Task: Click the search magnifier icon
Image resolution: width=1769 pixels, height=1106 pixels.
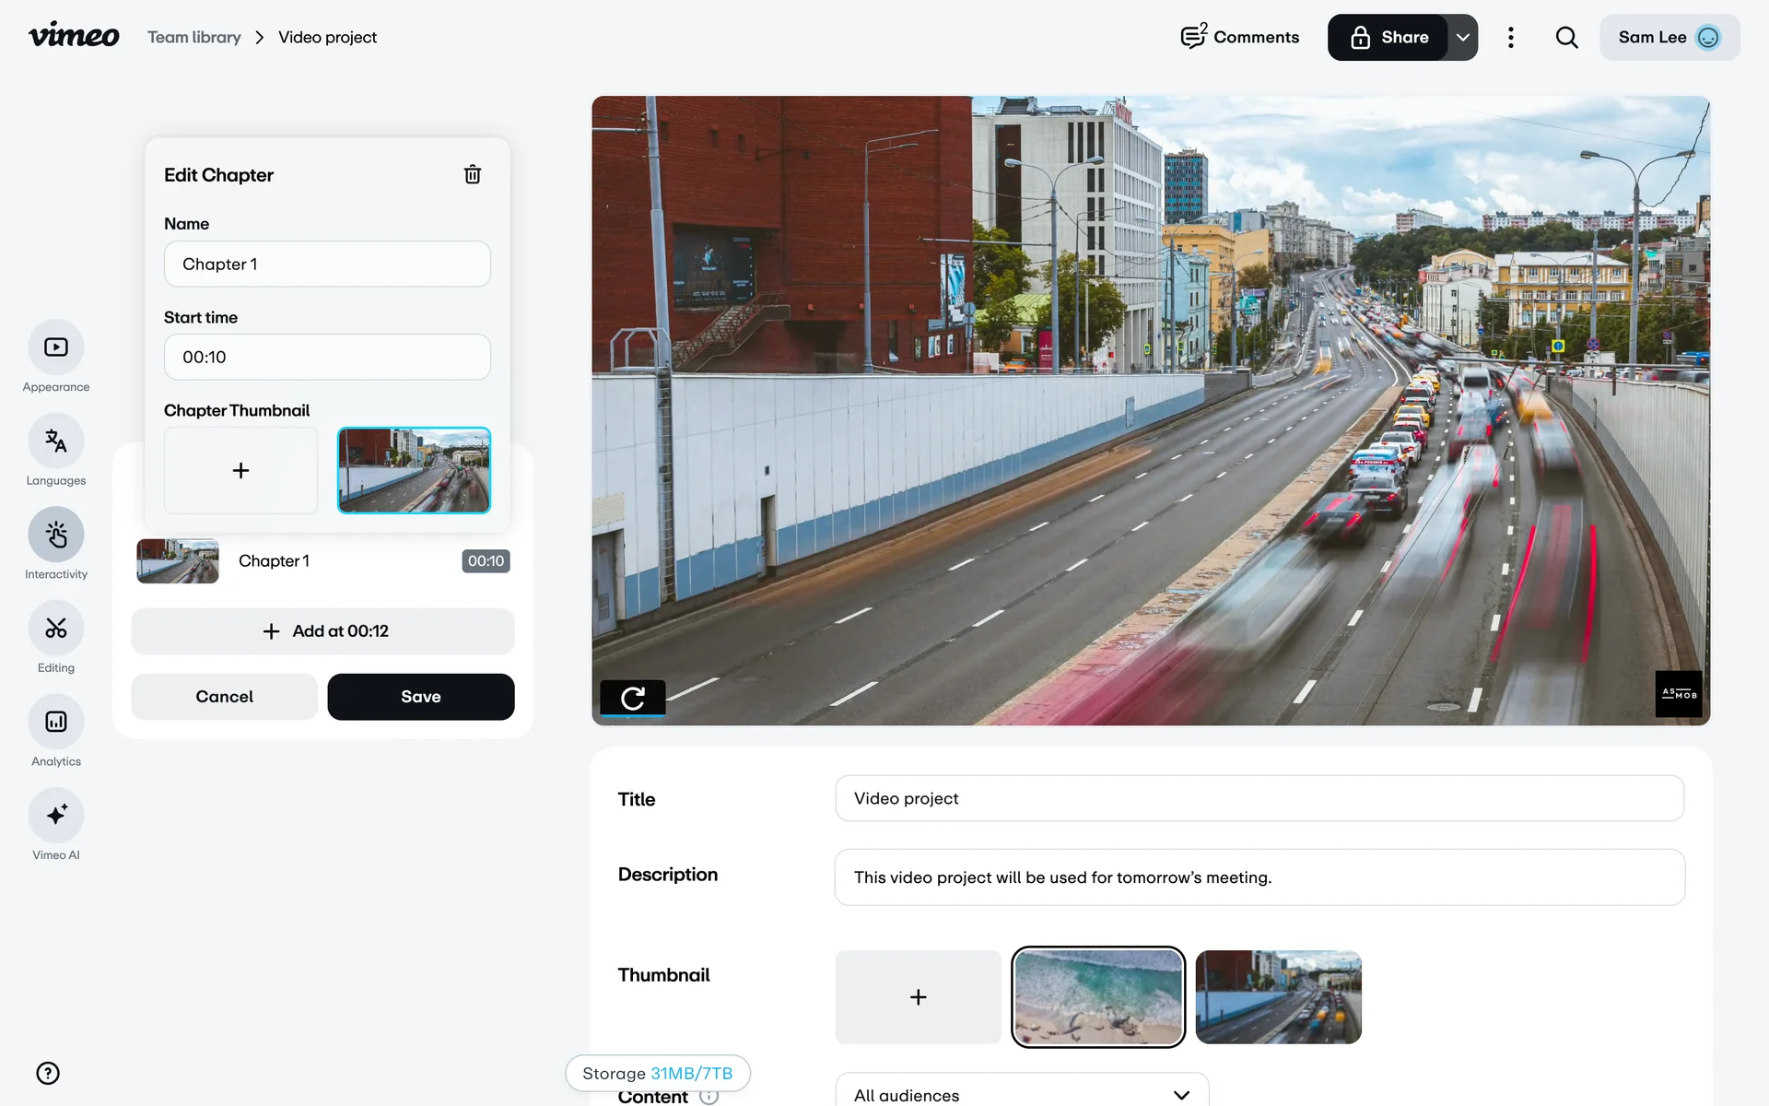Action: click(x=1566, y=38)
